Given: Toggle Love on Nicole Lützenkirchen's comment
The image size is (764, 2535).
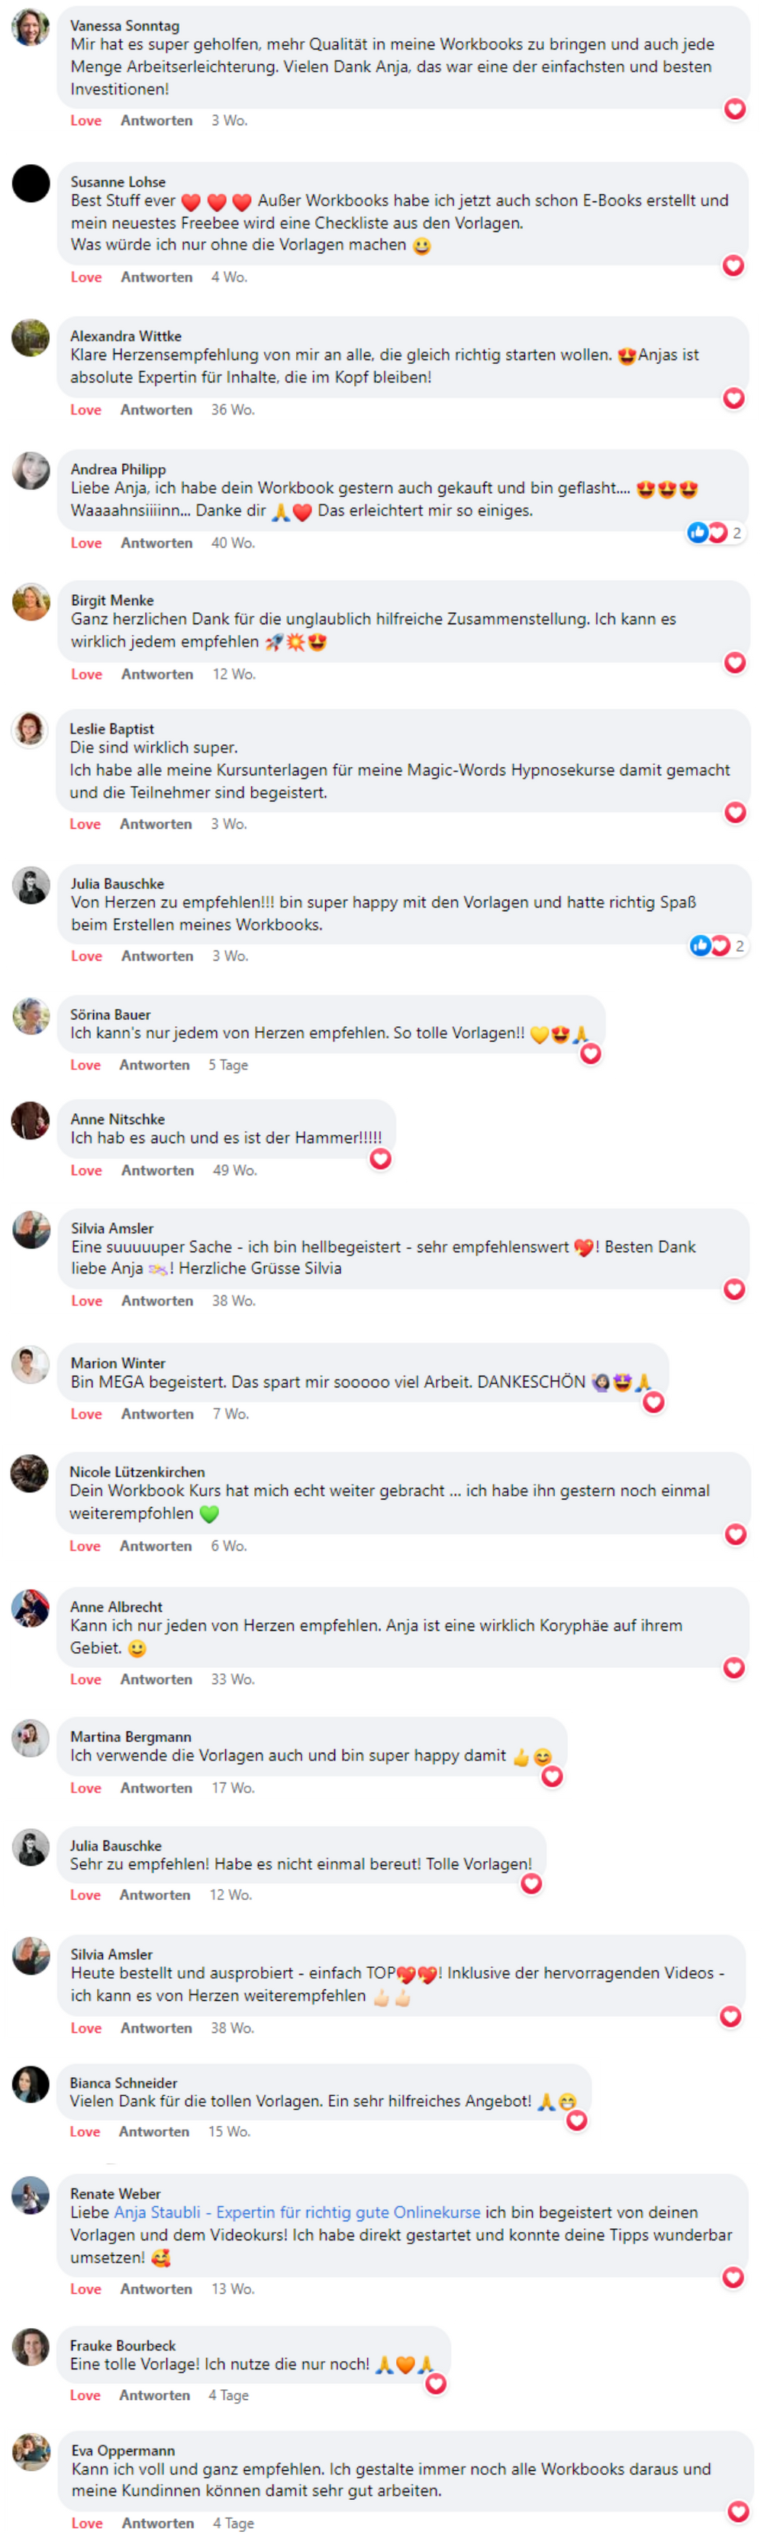Looking at the screenshot, I should (85, 1546).
